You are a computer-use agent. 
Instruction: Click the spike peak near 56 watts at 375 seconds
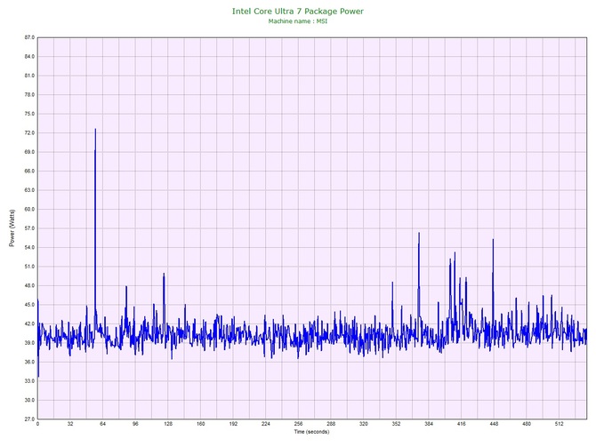pos(419,234)
